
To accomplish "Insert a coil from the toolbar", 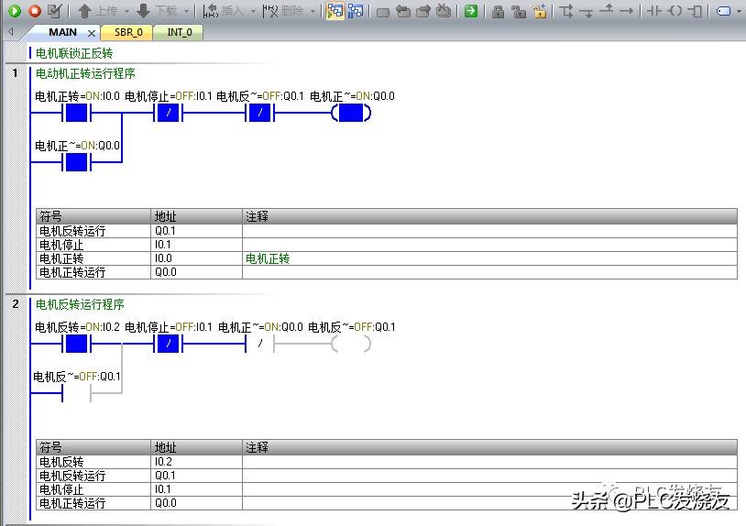I will tap(675, 11).
